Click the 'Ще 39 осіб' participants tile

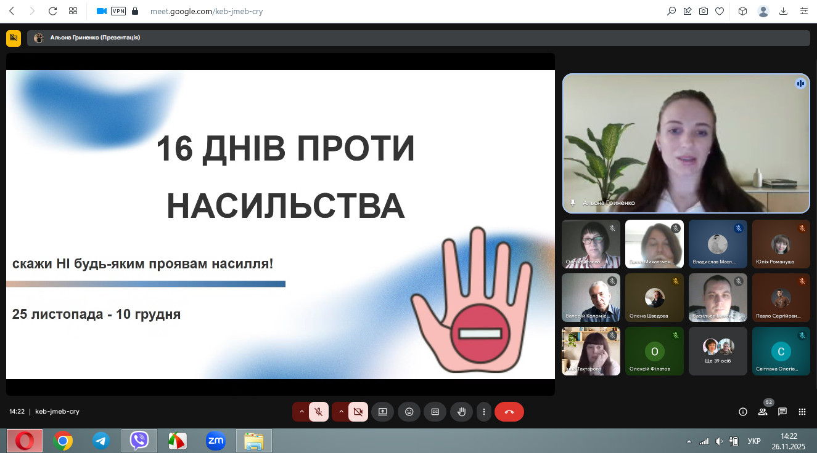pos(718,351)
